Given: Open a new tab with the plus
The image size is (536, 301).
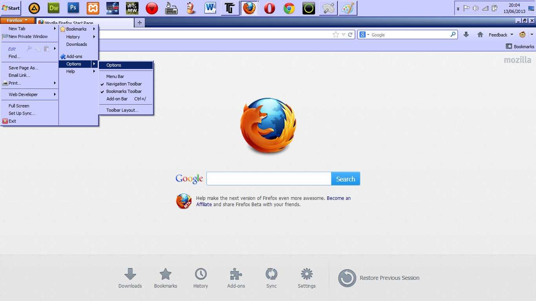Looking at the screenshot, I should [x=139, y=23].
